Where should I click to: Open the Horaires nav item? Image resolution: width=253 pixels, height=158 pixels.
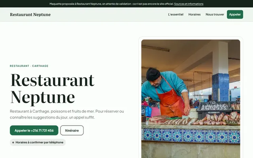pos(194,14)
